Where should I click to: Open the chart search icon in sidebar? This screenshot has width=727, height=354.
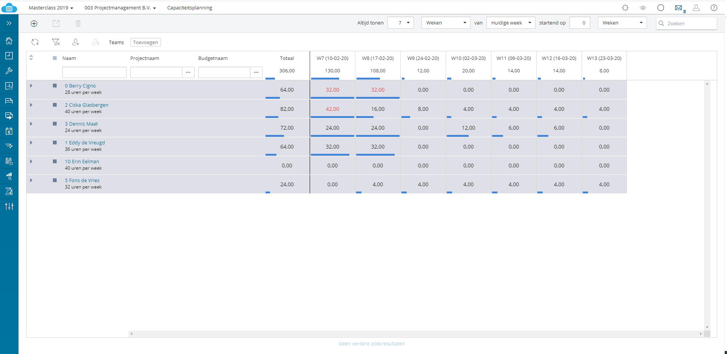(x=9, y=176)
